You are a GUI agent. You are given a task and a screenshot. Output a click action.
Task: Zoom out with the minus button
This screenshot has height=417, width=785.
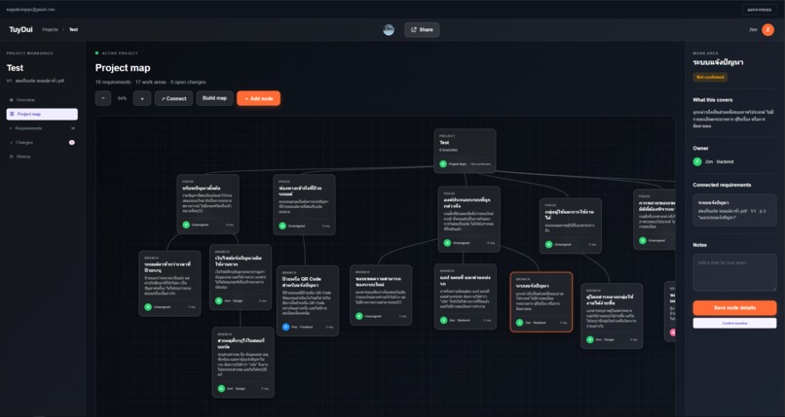point(103,98)
